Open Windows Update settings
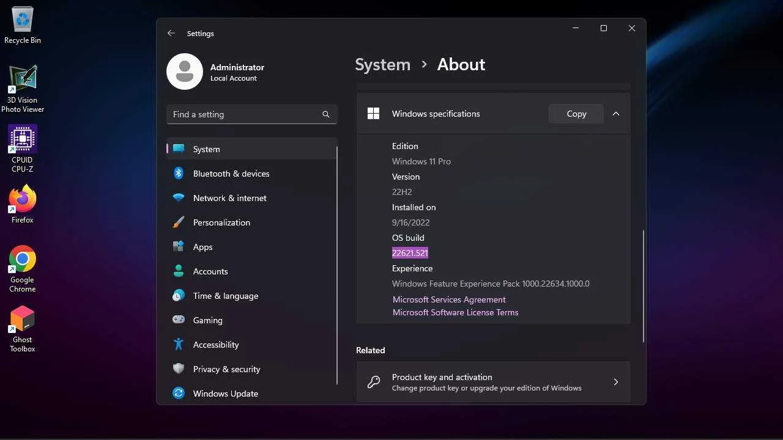 (251, 394)
